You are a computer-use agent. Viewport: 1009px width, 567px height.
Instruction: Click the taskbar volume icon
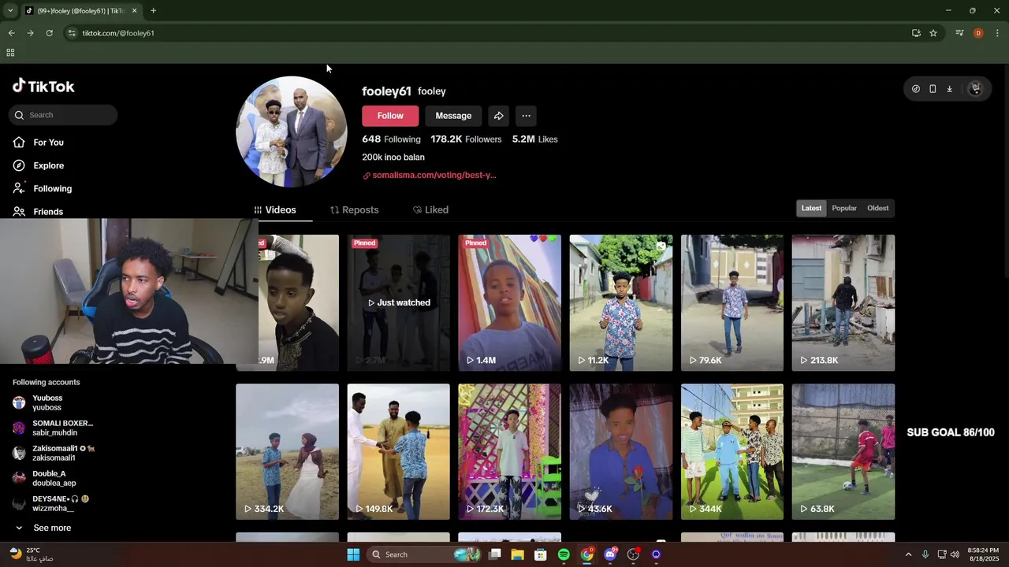tap(955, 554)
